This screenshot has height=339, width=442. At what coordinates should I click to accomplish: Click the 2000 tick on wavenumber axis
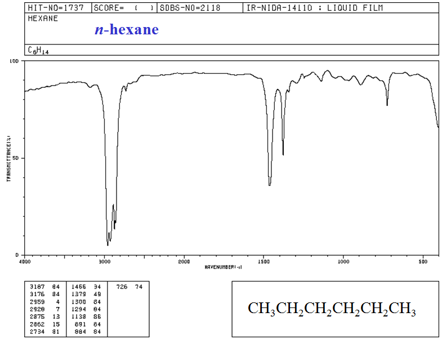(x=184, y=262)
